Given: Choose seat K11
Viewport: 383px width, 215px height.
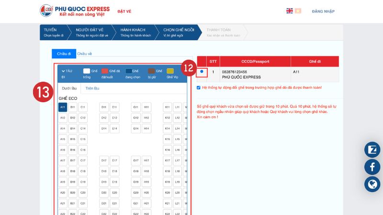Looking at the screenshot, I should pos(167,107).
